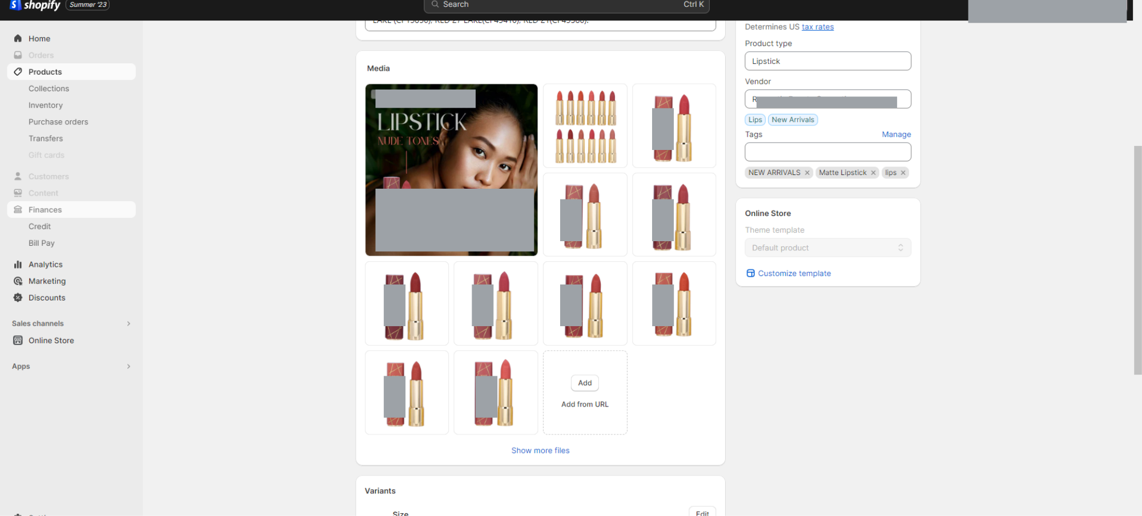Click the Discounts badge icon
Viewport: 1142px width, 516px height.
[x=18, y=298]
